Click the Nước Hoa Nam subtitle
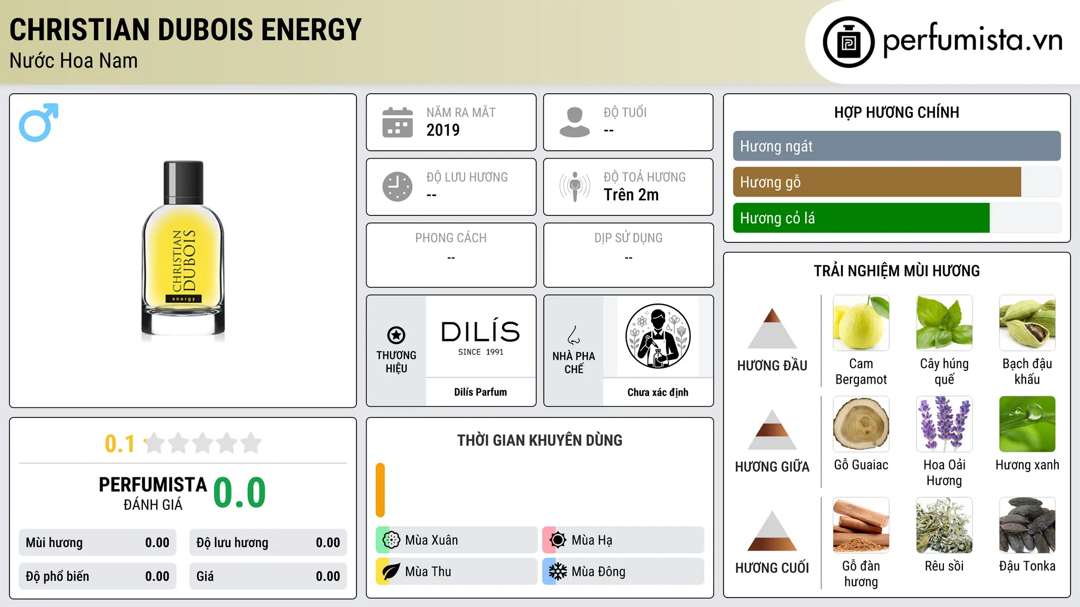This screenshot has width=1080, height=607. pyautogui.click(x=73, y=61)
